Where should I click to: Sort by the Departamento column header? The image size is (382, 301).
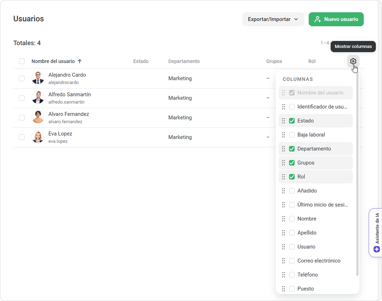[184, 61]
